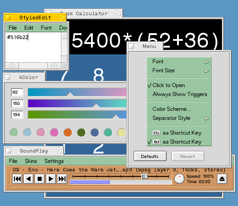Viewport: 238px width, 206px height.
Task: Click the eject button in SoundPlay
Action: [222, 179]
